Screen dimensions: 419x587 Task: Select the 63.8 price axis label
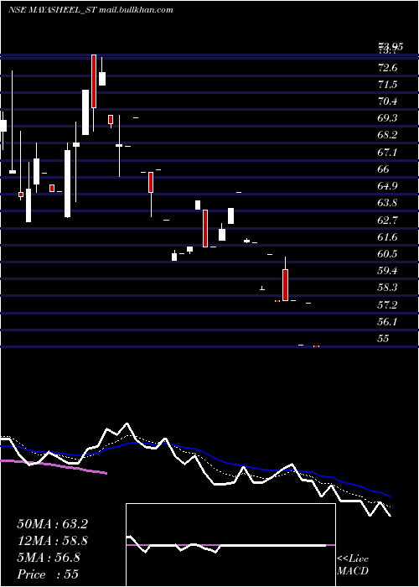pyautogui.click(x=387, y=203)
